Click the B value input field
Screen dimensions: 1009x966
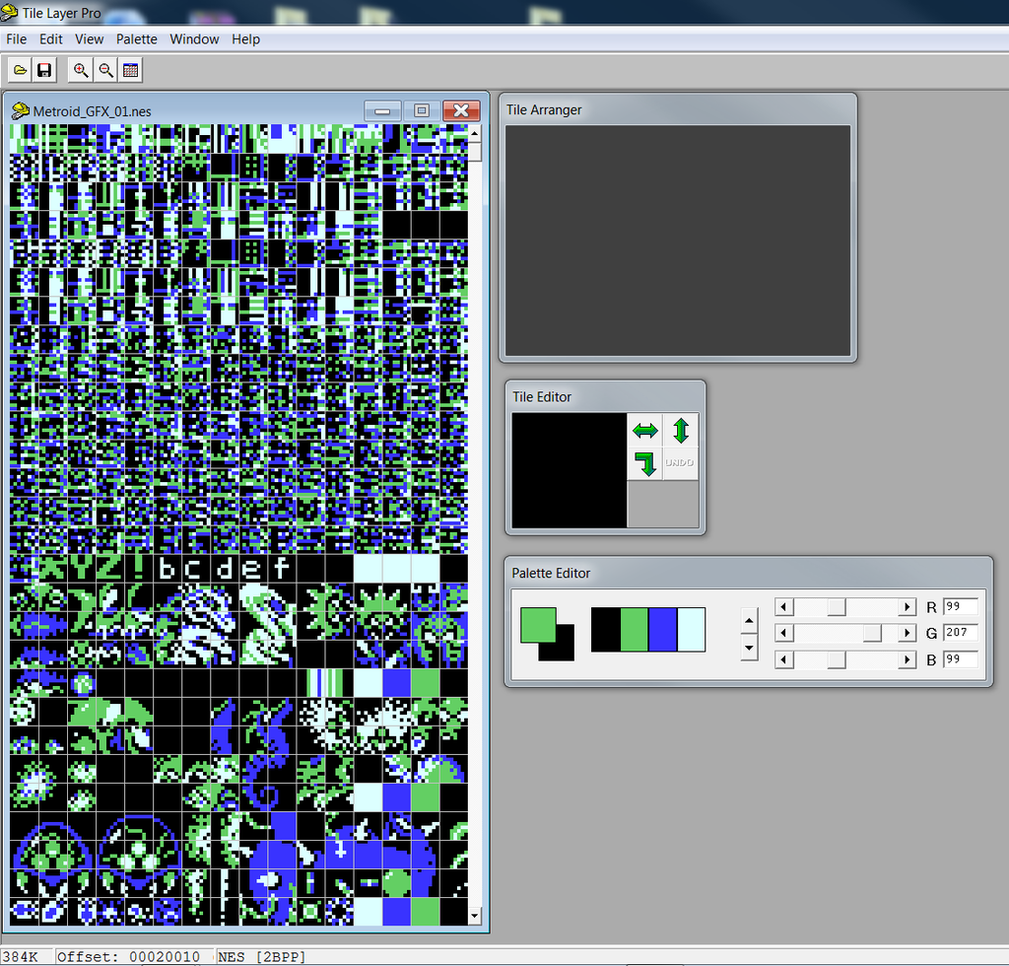(960, 659)
